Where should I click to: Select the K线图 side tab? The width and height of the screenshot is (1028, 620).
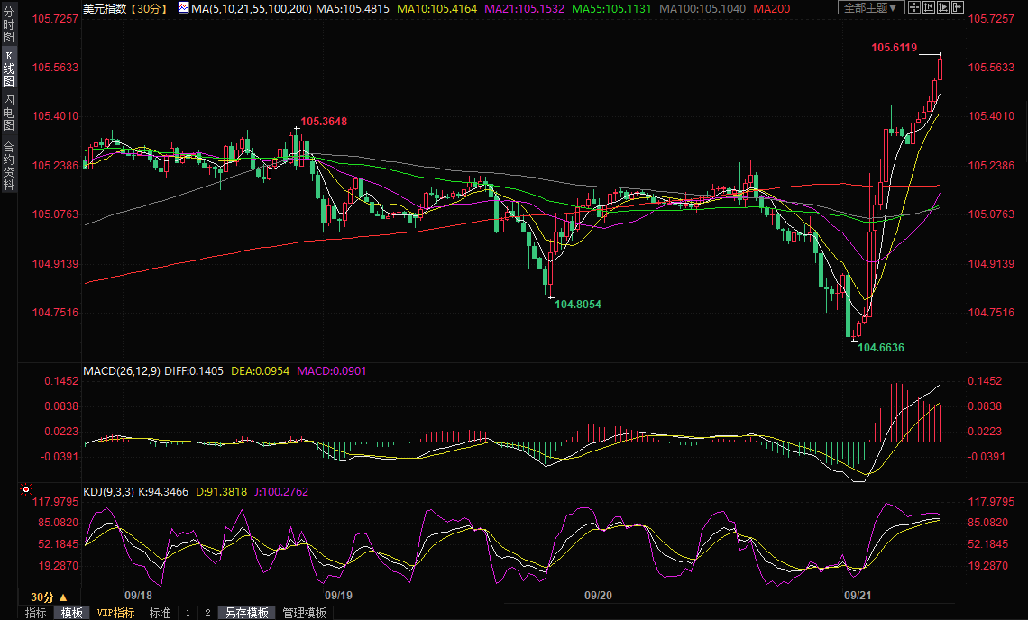[x=9, y=68]
